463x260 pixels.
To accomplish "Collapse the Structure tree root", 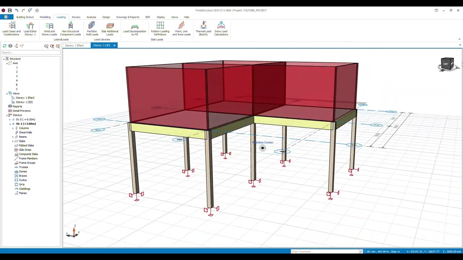I will [4, 59].
